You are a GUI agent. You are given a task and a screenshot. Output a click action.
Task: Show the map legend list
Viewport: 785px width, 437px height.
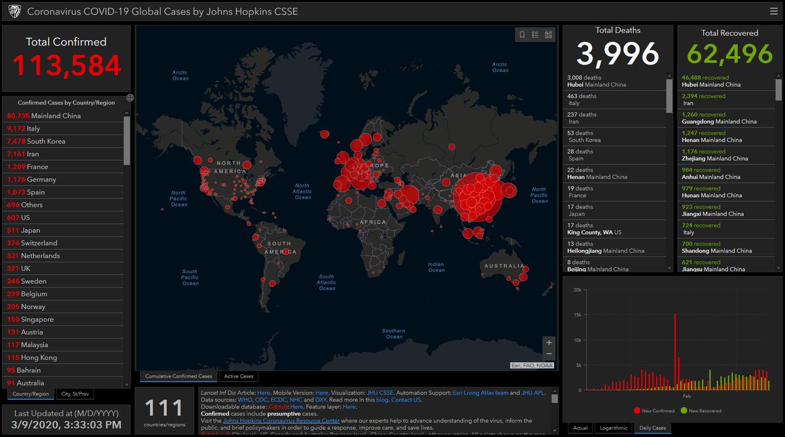tap(535, 35)
